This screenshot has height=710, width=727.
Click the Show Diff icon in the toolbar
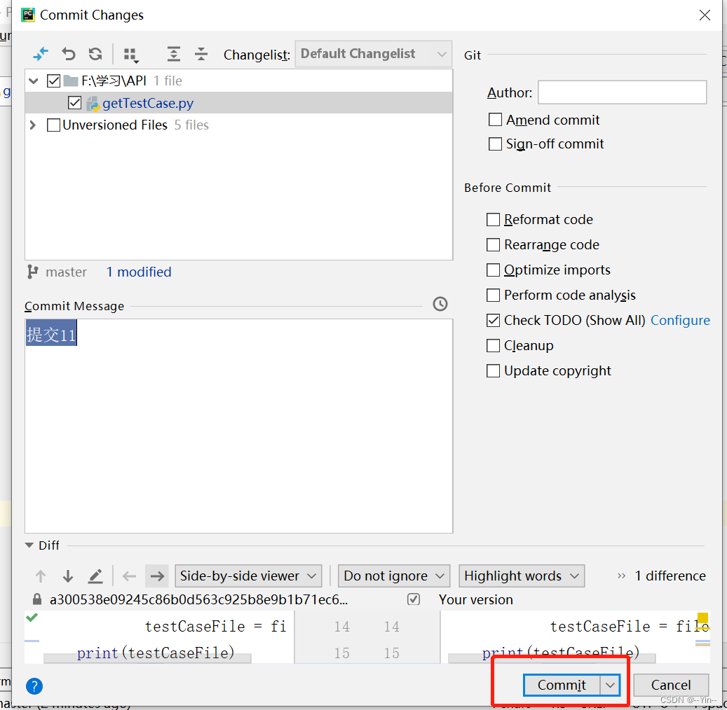[x=41, y=54]
